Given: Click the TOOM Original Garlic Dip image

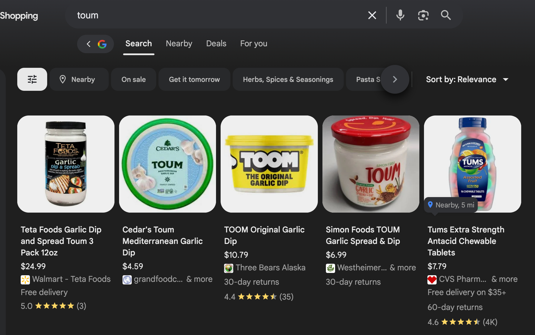Looking at the screenshot, I should click(x=269, y=164).
